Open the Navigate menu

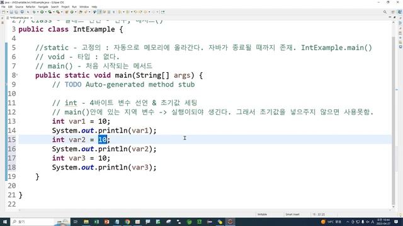pos(43,7)
